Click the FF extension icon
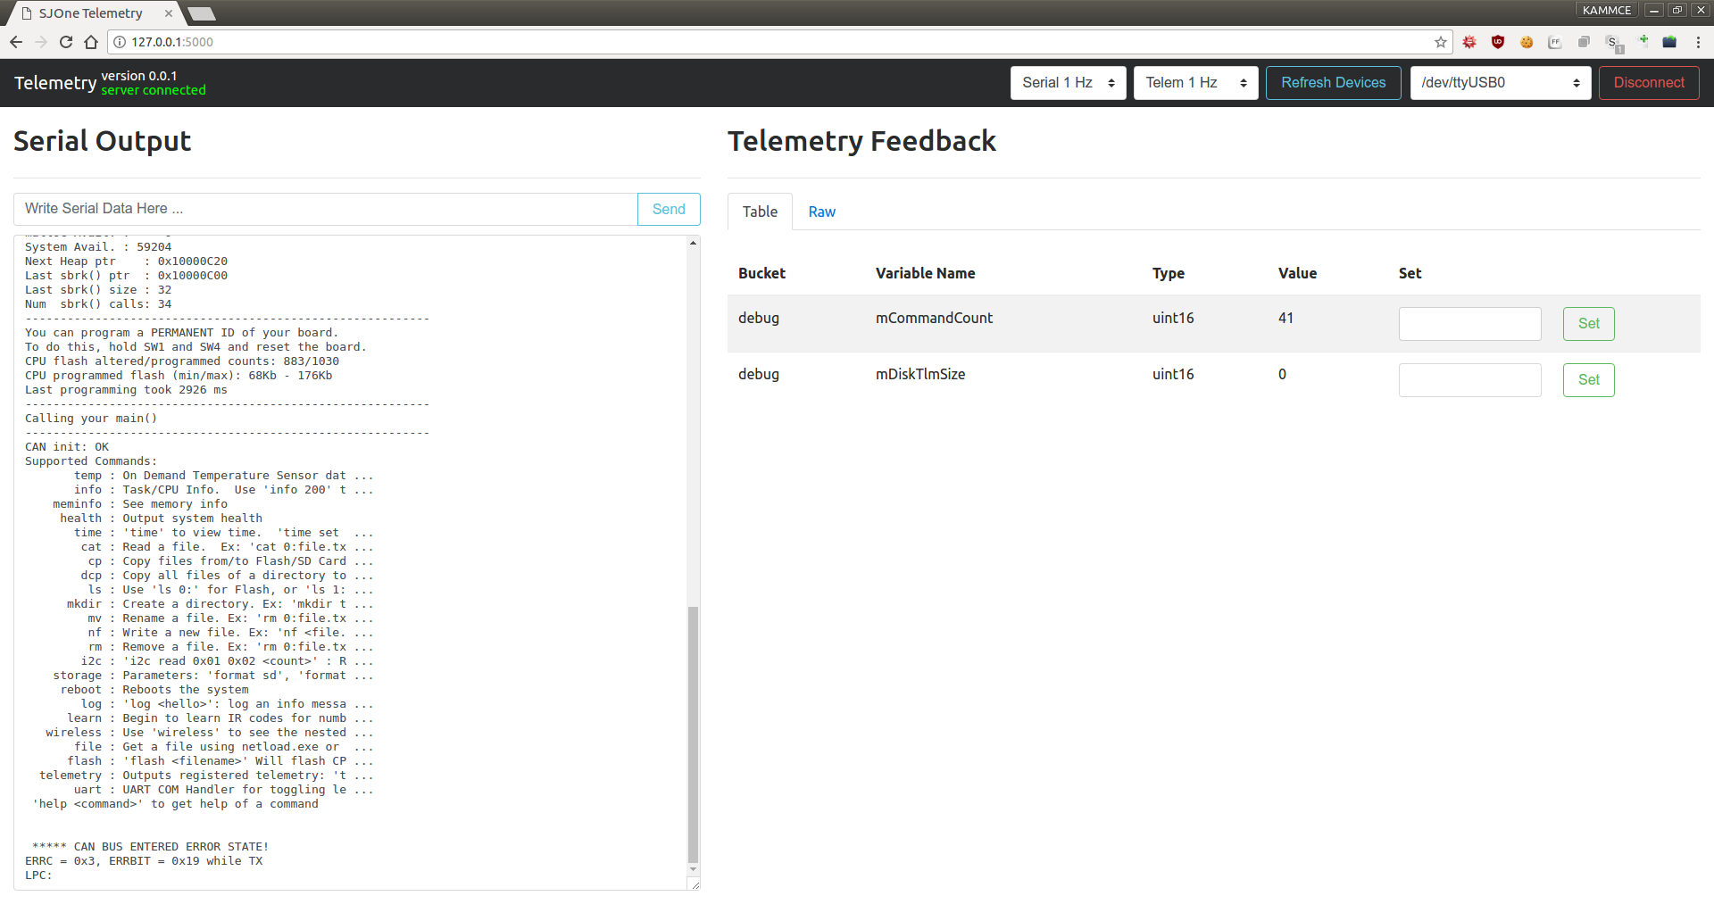Screen dimensions: 1714x921 [1555, 42]
